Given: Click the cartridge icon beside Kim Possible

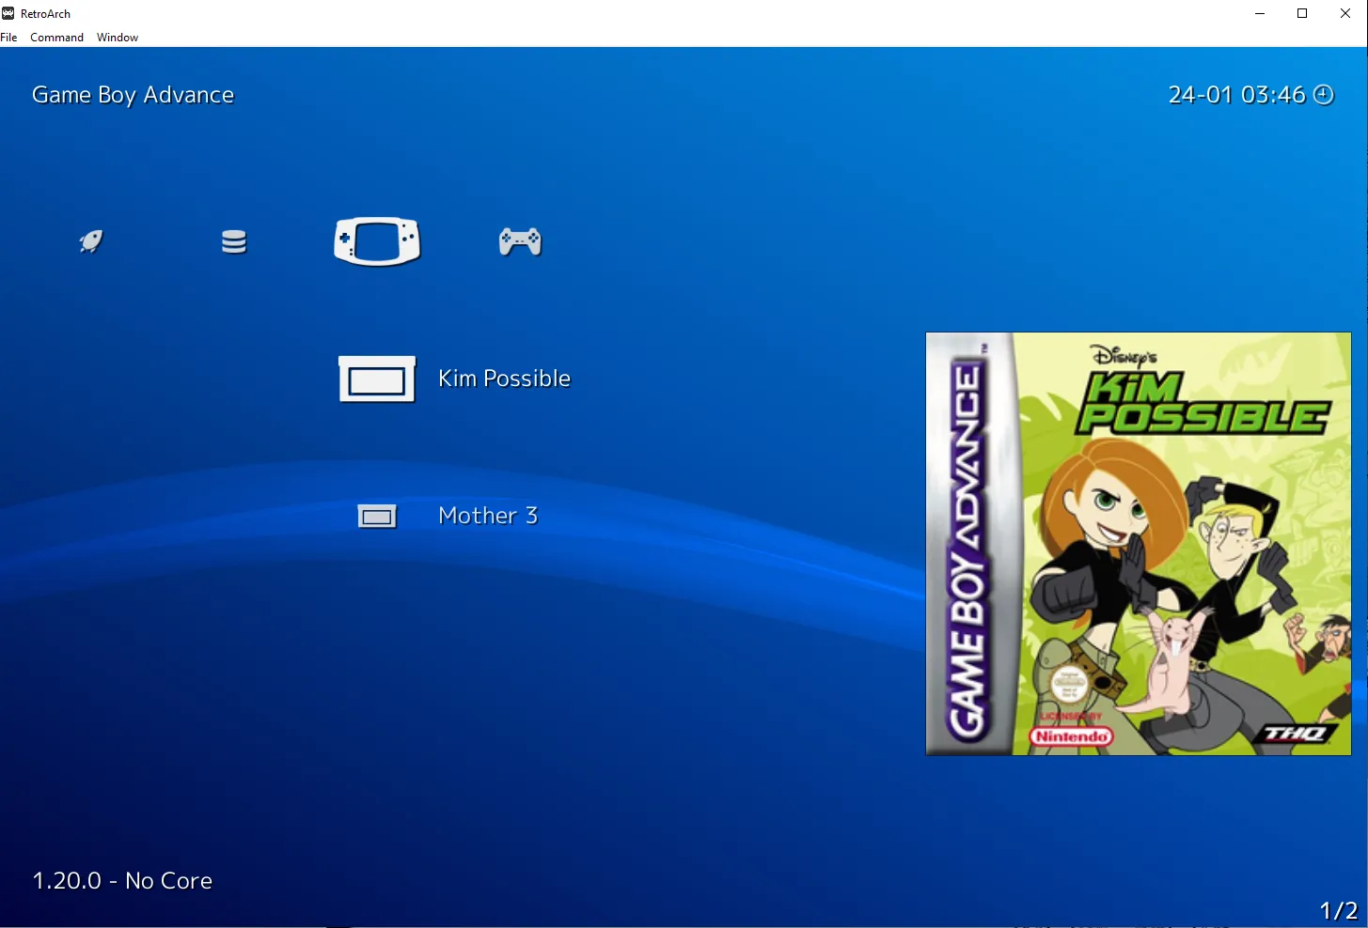Looking at the screenshot, I should pyautogui.click(x=377, y=379).
